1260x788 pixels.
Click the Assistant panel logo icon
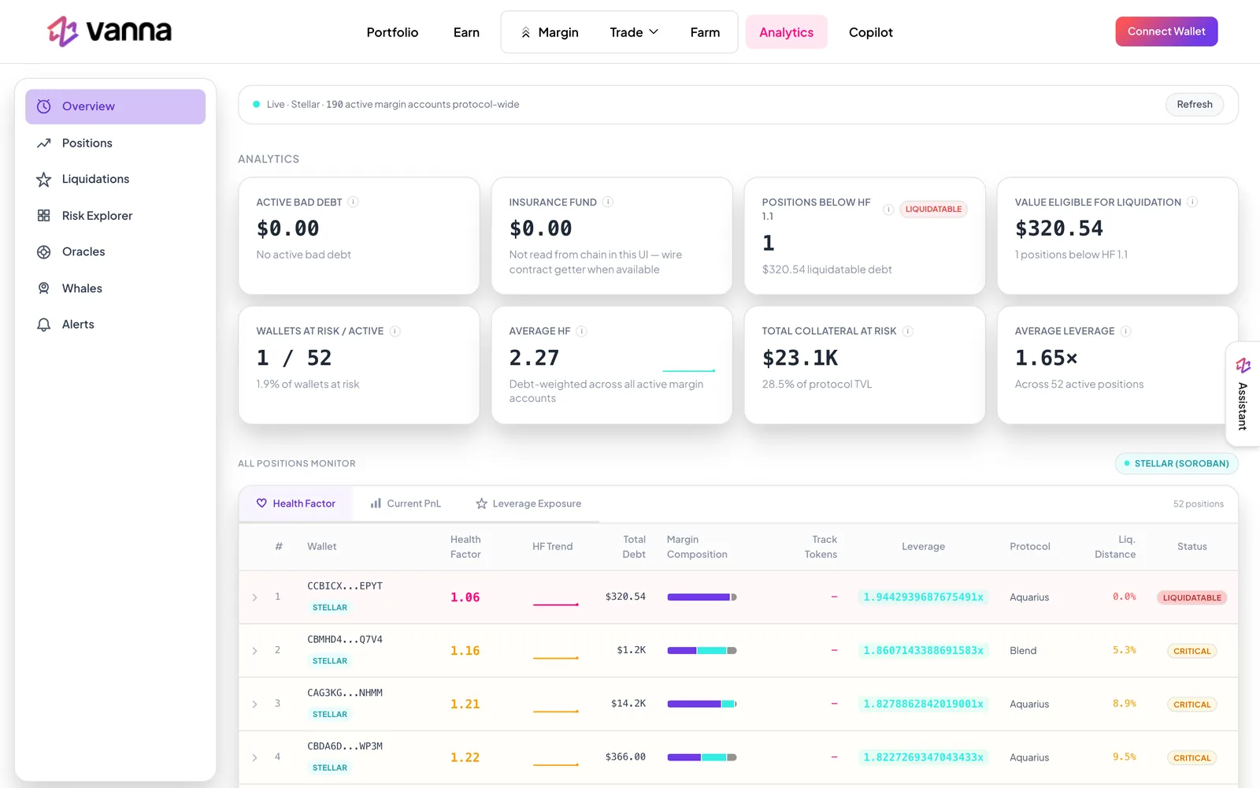(1243, 366)
